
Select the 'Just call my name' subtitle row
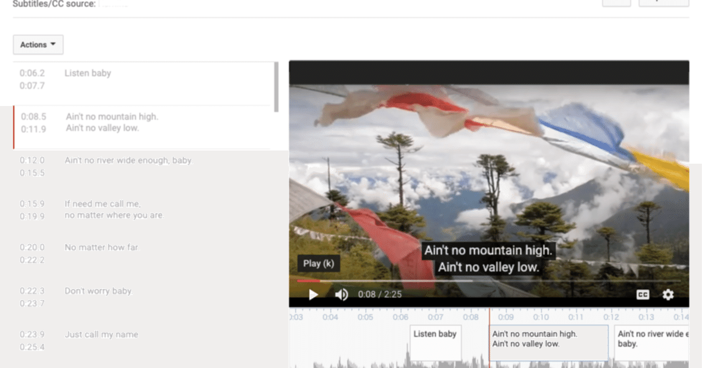(x=143, y=345)
